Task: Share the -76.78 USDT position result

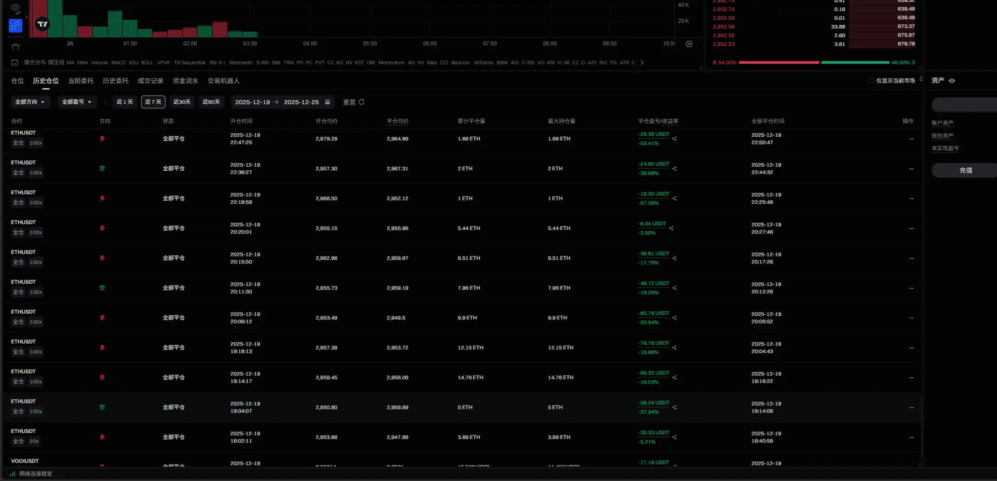Action: pos(674,347)
